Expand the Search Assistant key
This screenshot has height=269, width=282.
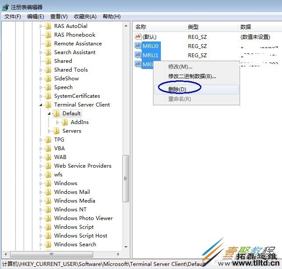tap(41, 52)
